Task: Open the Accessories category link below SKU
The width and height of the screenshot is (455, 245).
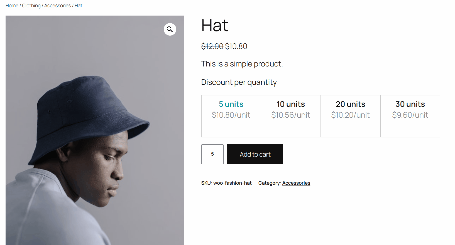Action: [x=296, y=183]
